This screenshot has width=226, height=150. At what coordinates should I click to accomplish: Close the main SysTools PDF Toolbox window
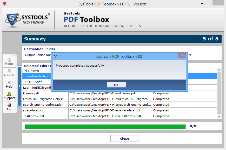coord(218,3)
